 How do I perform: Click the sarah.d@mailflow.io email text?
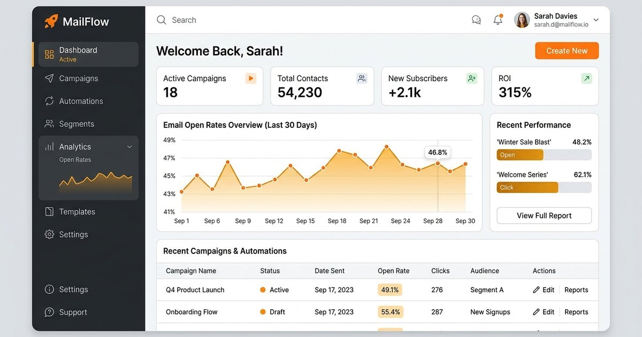click(x=561, y=25)
